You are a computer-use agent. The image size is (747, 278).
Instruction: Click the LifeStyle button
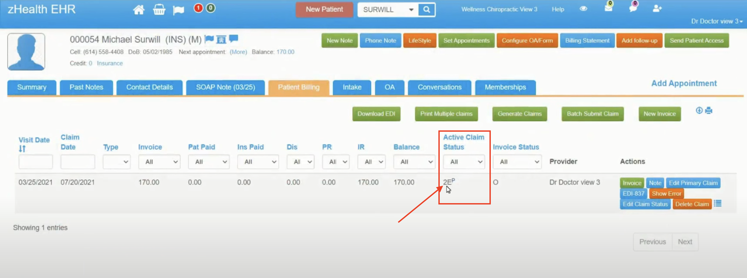419,41
